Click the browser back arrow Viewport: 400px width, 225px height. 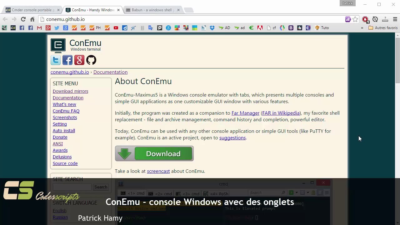click(5, 19)
